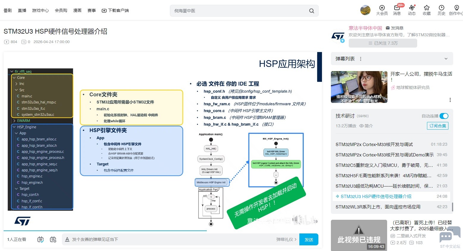Open 漫画 in top navigation
Screen dimensions: 463x251
(x=77, y=10)
